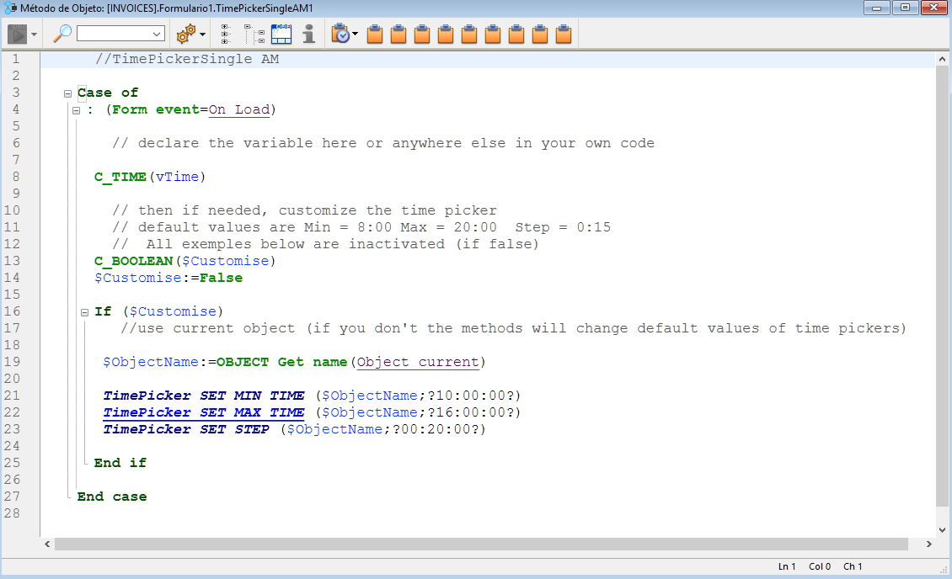Click the magnifying glass search icon
Image resolution: width=952 pixels, height=579 pixels.
62,34
